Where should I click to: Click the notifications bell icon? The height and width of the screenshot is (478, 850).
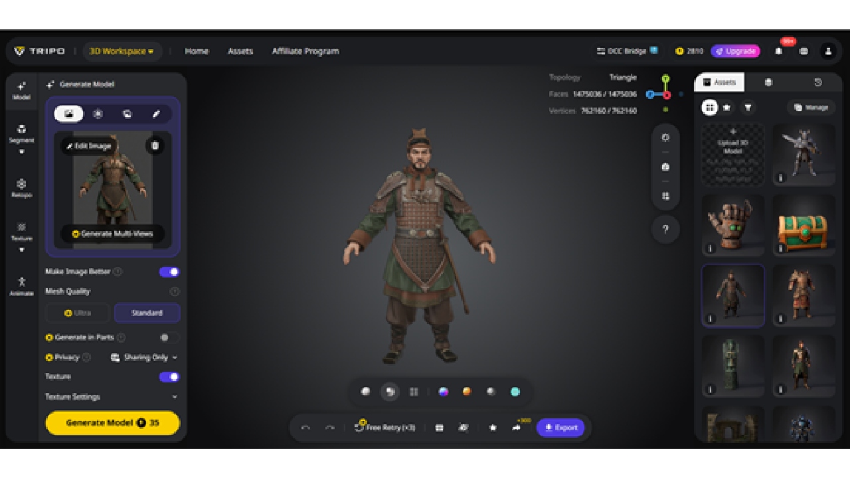[x=779, y=51]
